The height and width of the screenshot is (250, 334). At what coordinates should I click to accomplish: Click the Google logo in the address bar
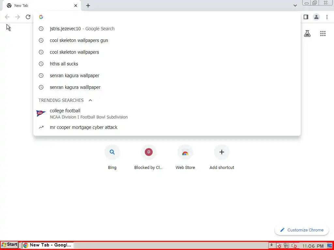click(41, 17)
